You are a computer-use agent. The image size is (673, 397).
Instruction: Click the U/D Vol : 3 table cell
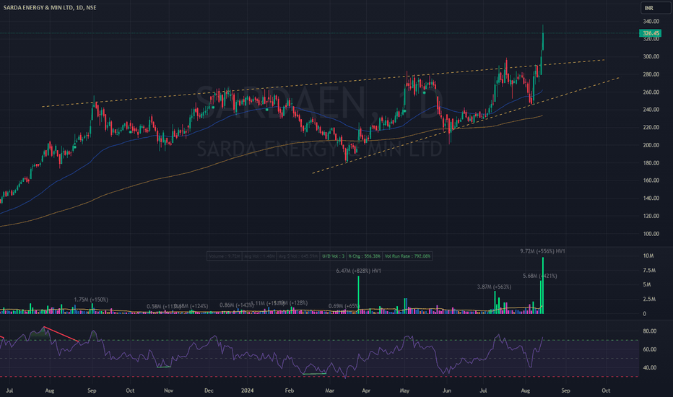pyautogui.click(x=333, y=256)
